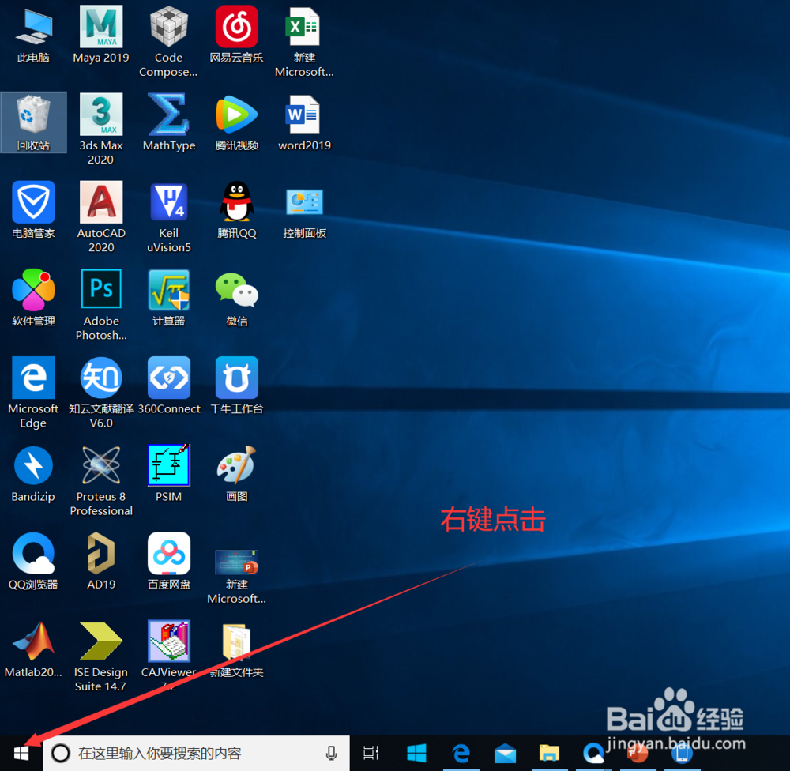Select the Microsoft Edge desktop shortcut
This screenshot has height=771, width=790.
(x=33, y=393)
